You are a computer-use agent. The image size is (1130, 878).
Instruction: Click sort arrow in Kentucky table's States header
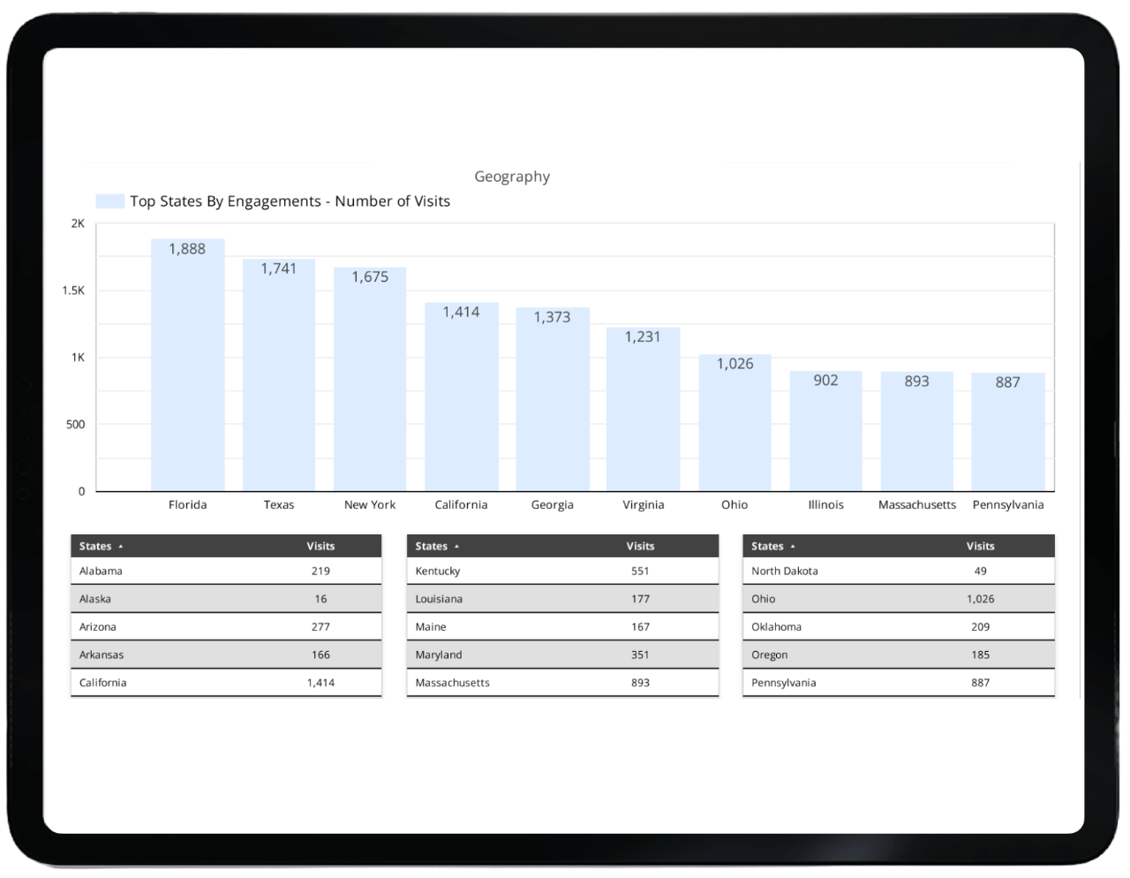coord(456,547)
